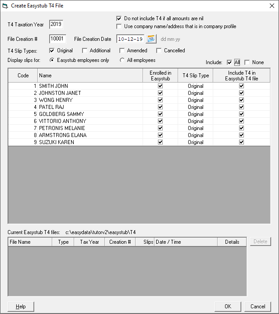279x314 pixels.
Task: Select 'All employees' radio button
Action: pos(122,60)
